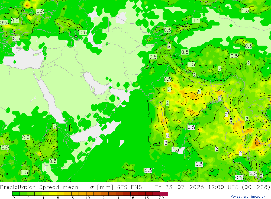
Task: Click the forecast date 'Th 23-07-2026'
Action: (179, 187)
